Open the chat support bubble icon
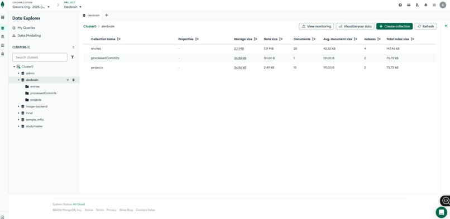Viewport: 450px width, 219px height. (441, 212)
